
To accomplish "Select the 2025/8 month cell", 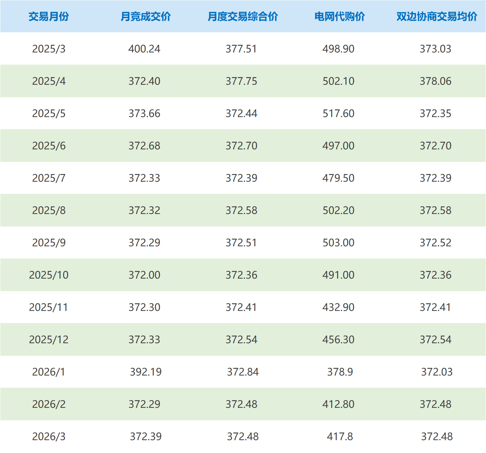I will 49,210.
